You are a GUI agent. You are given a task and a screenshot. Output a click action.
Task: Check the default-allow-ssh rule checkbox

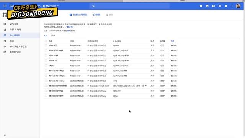(46, 96)
